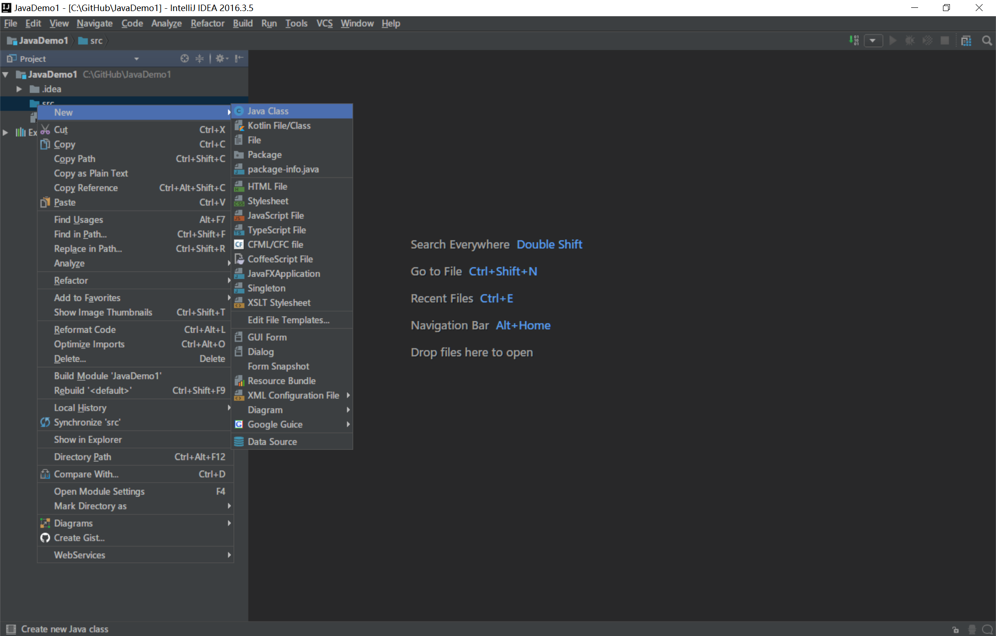Open the Project view type dropdown
Viewport: 996px width, 636px height.
[x=136, y=59]
